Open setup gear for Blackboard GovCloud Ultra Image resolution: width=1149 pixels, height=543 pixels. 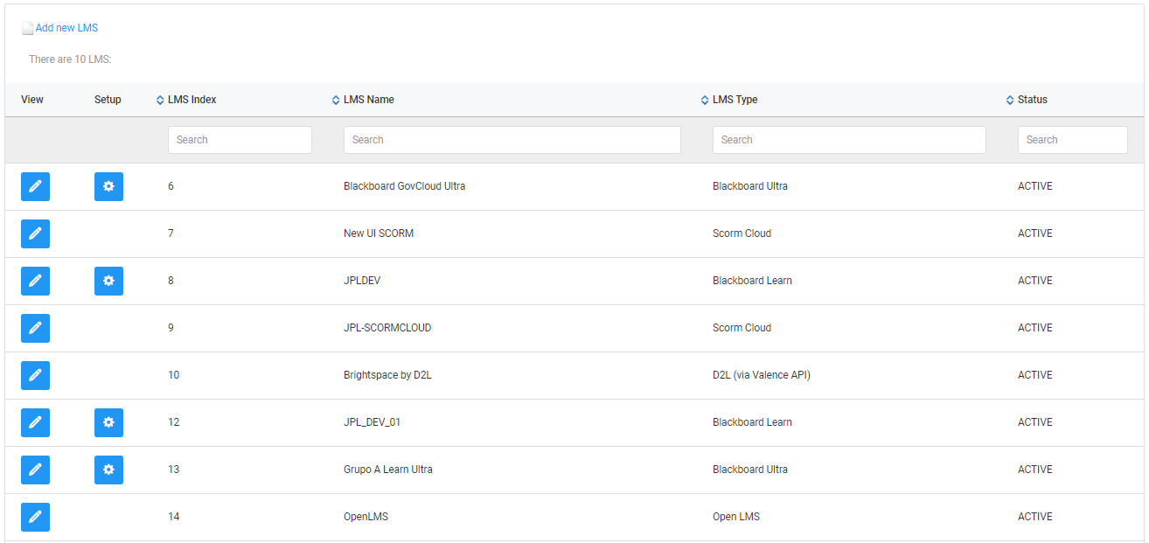(108, 186)
